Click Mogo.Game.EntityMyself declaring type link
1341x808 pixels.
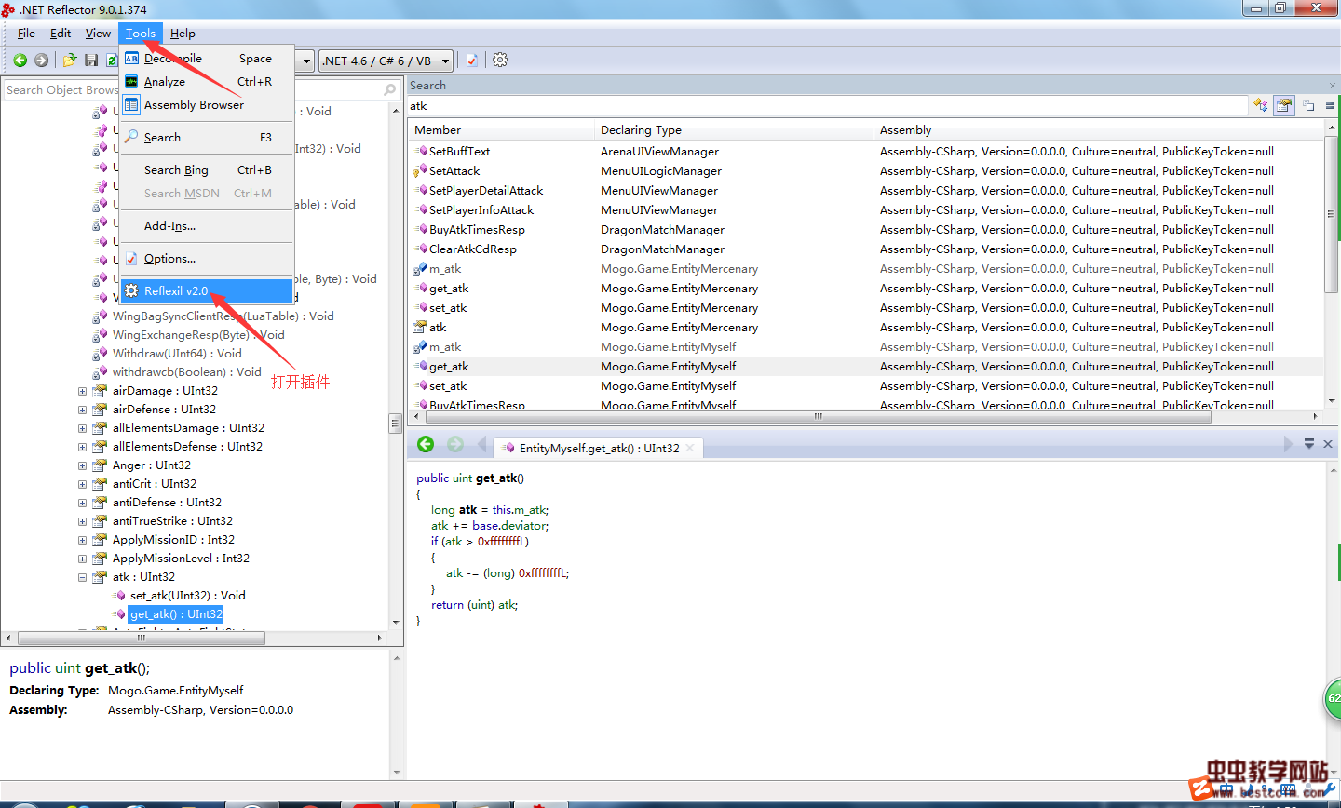pos(175,691)
